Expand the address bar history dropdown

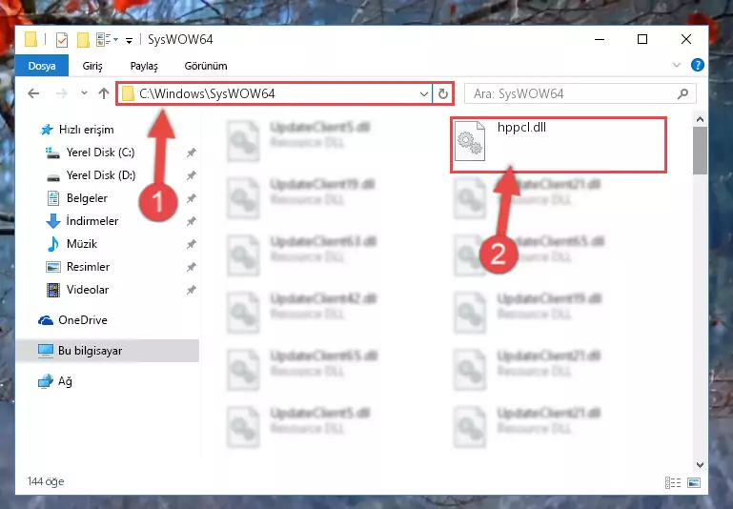click(x=424, y=94)
